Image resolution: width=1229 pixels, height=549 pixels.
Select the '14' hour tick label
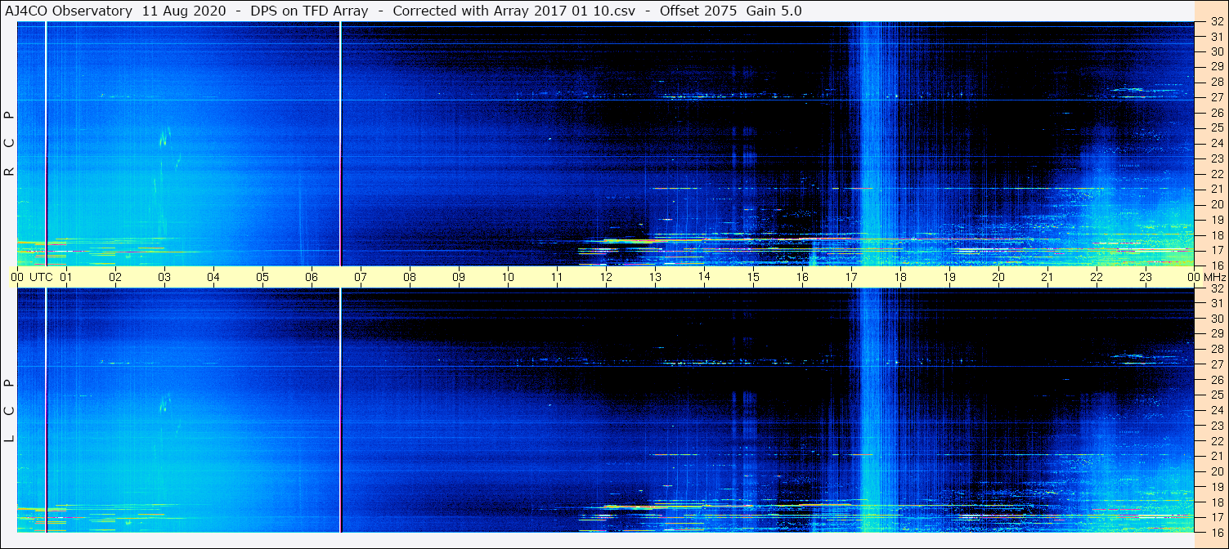pos(704,277)
